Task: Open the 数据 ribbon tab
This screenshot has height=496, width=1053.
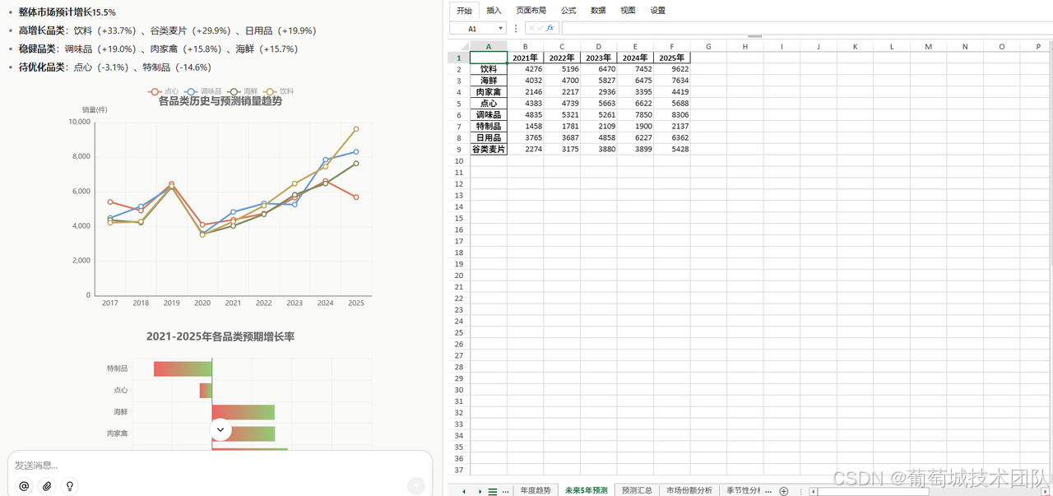Action: (598, 11)
